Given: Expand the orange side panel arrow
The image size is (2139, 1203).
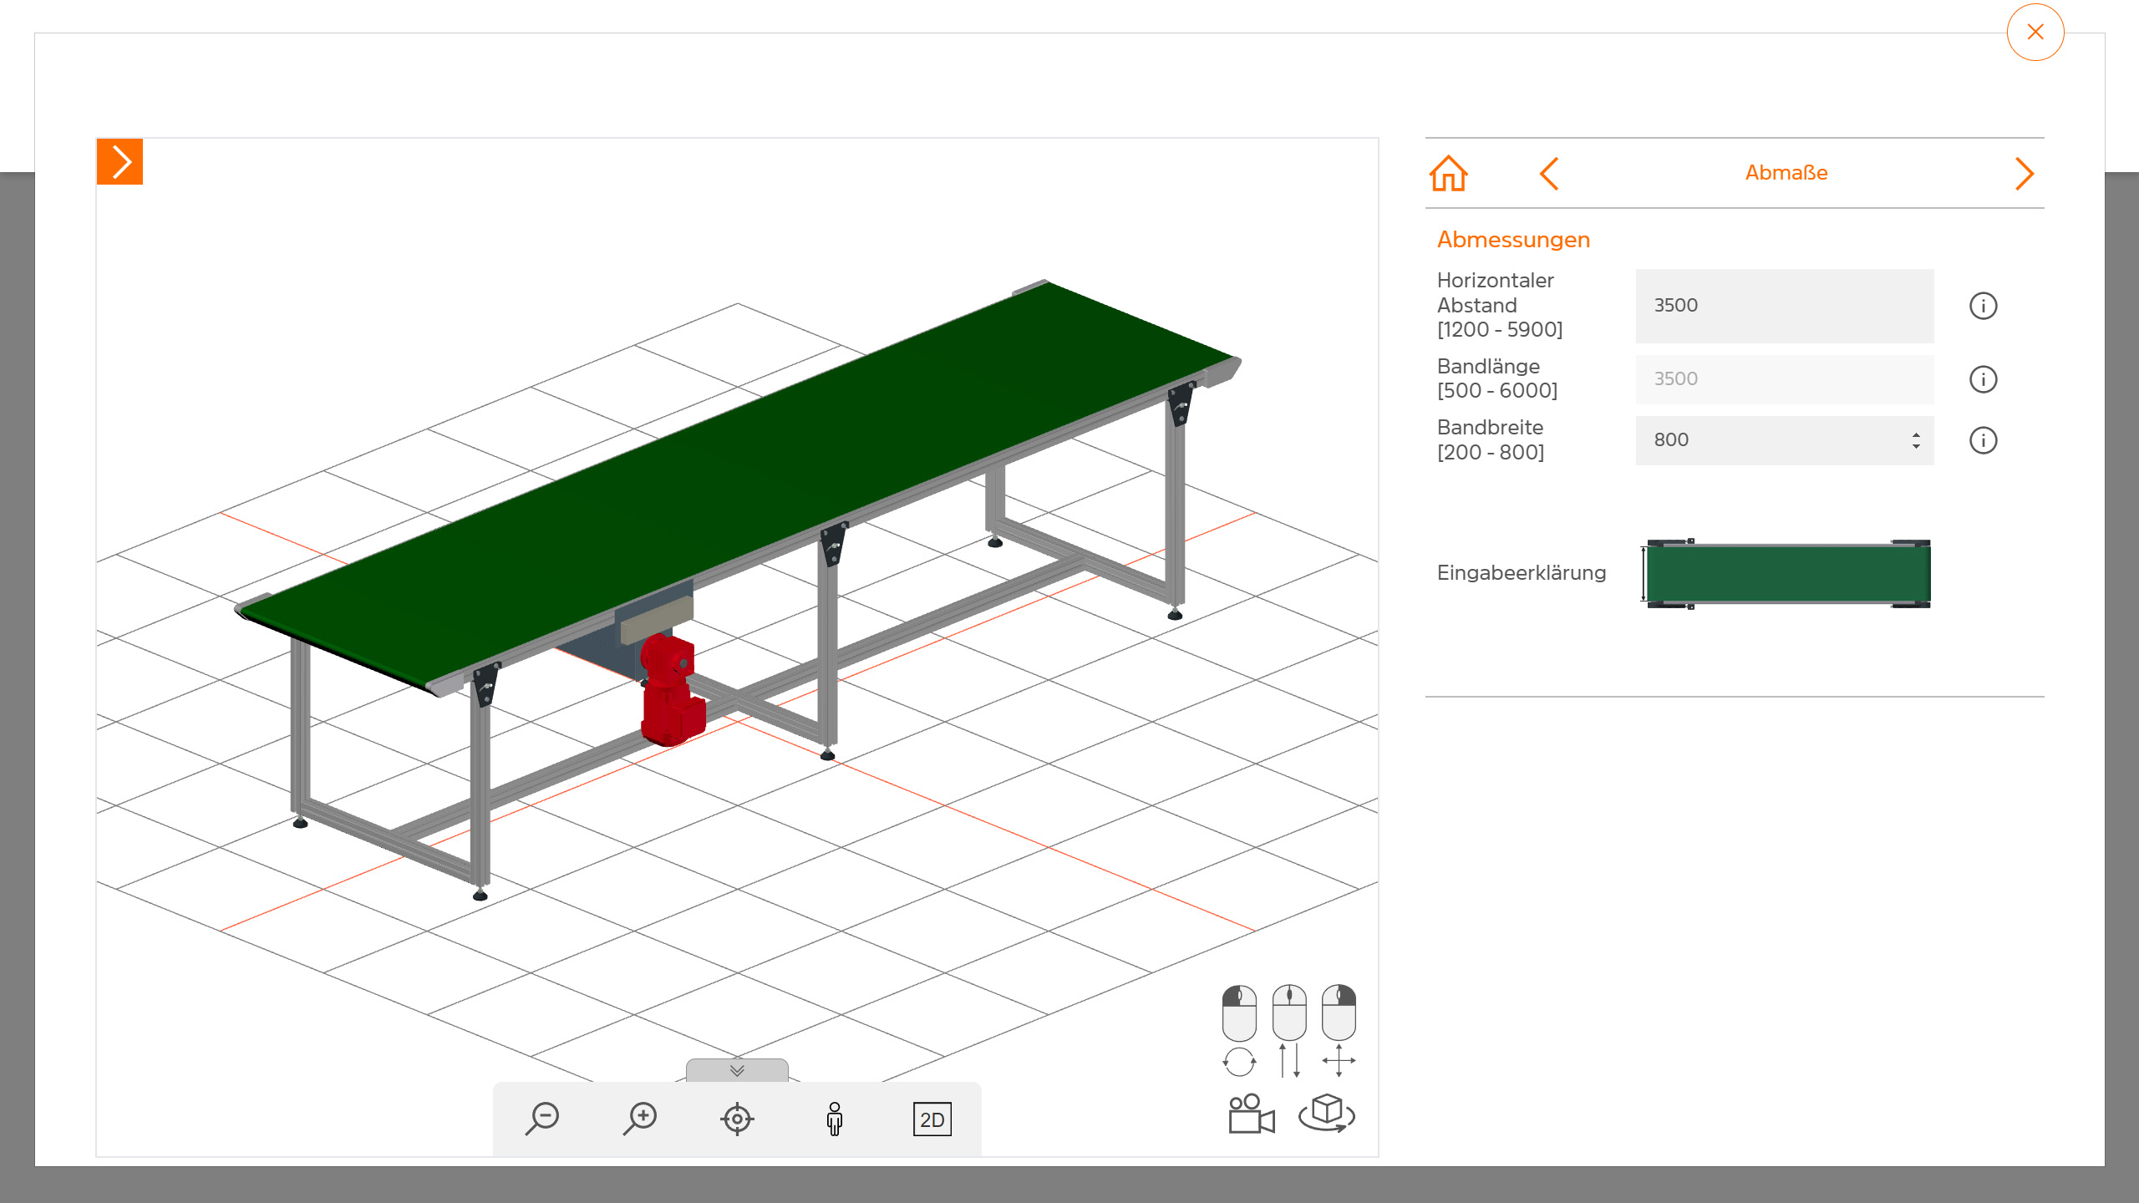Looking at the screenshot, I should tap(120, 162).
